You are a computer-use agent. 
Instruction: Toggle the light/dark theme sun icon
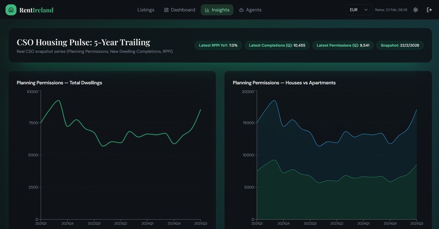416,10
